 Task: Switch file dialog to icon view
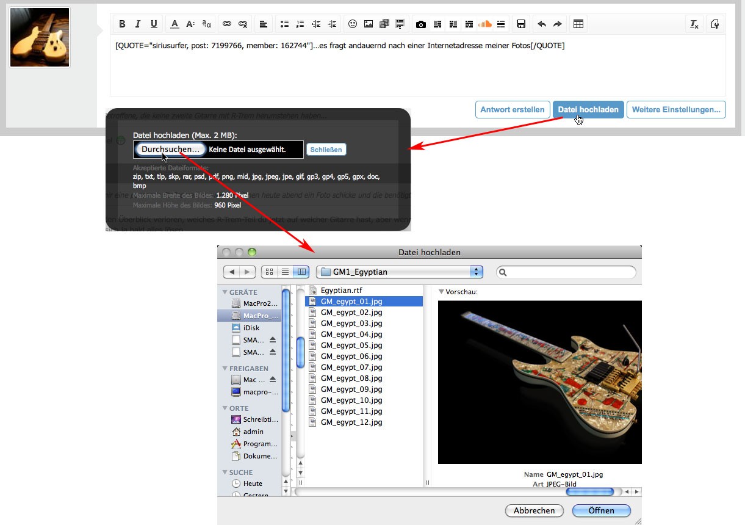coord(269,272)
